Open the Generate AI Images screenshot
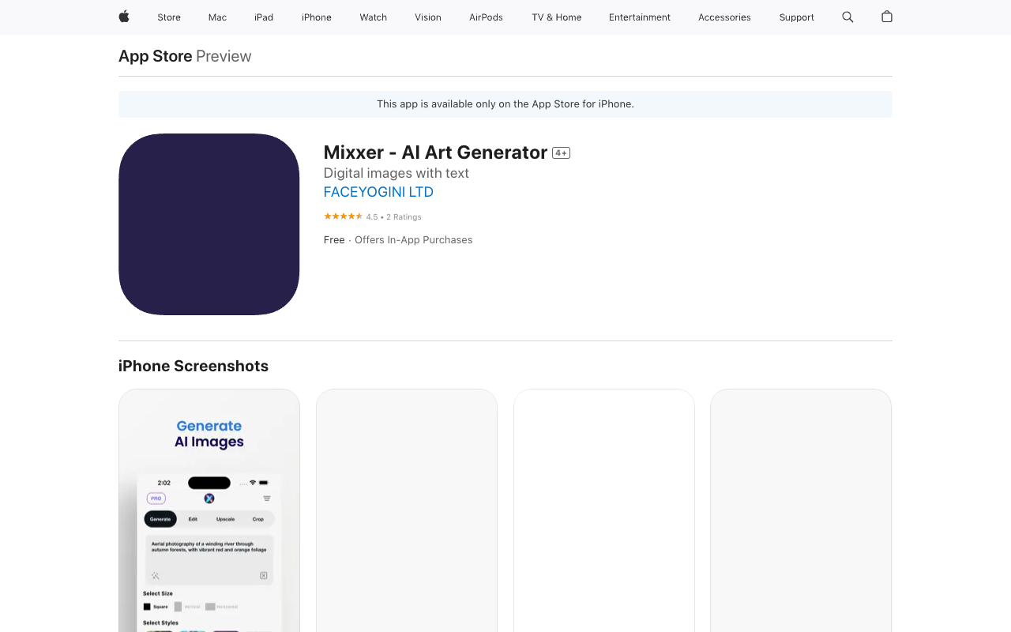The width and height of the screenshot is (1011, 632). pos(209,510)
